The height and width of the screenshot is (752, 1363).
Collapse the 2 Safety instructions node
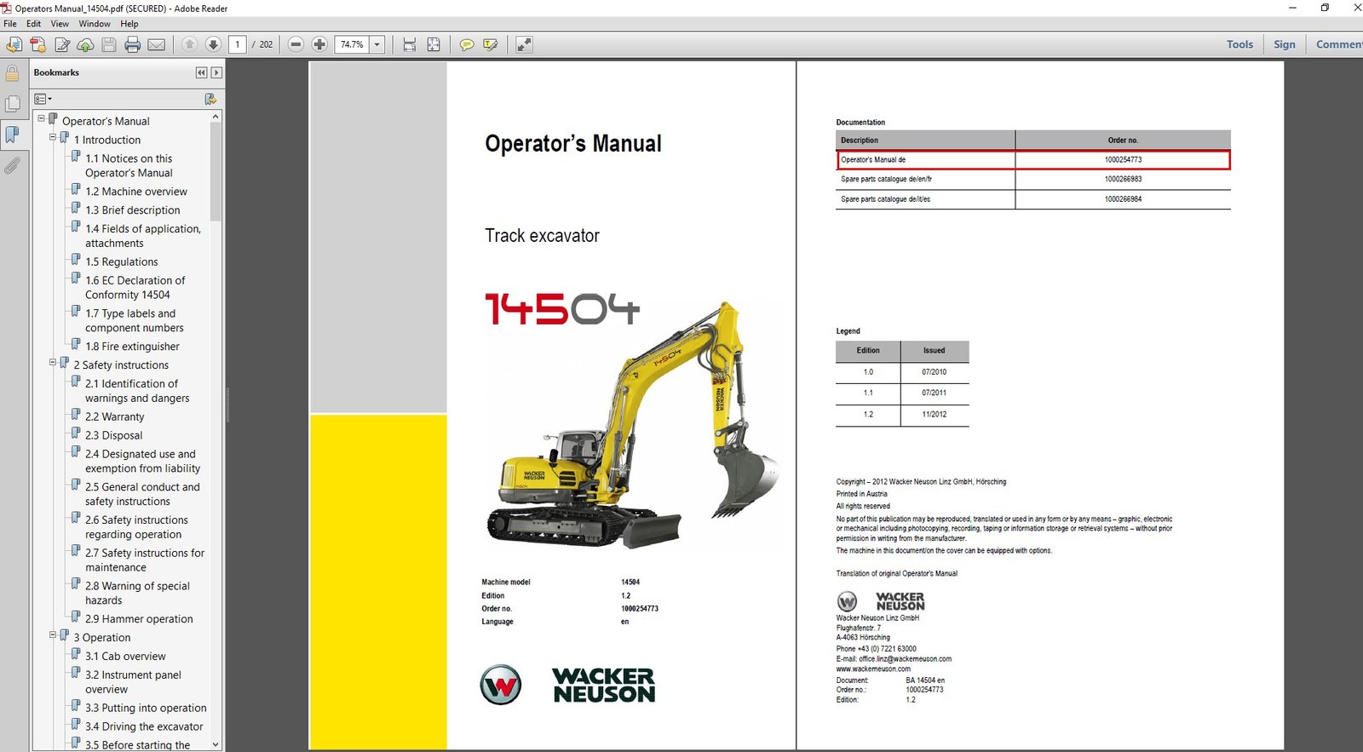(x=53, y=362)
